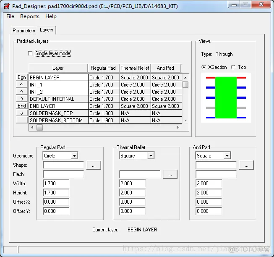
Task: Click BEGIN LAYER Regular Pad cell Circle 1.700
Action: coord(104,77)
